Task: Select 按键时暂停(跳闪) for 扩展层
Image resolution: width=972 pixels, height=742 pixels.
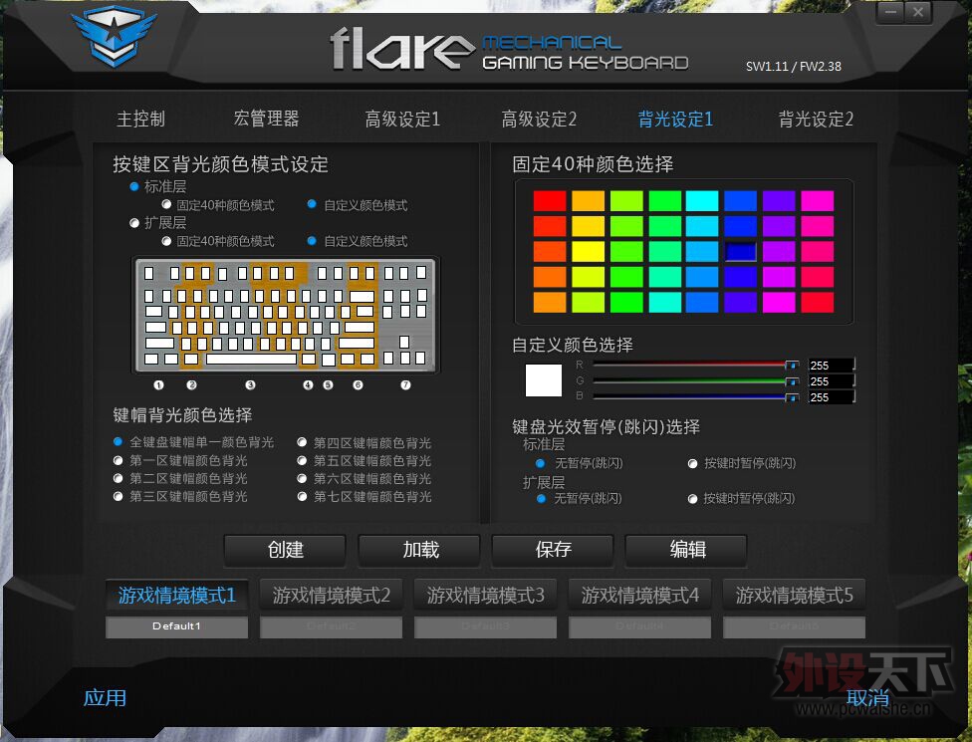Action: pyautogui.click(x=692, y=498)
